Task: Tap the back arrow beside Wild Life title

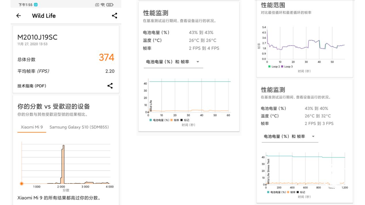Action: 18,16
